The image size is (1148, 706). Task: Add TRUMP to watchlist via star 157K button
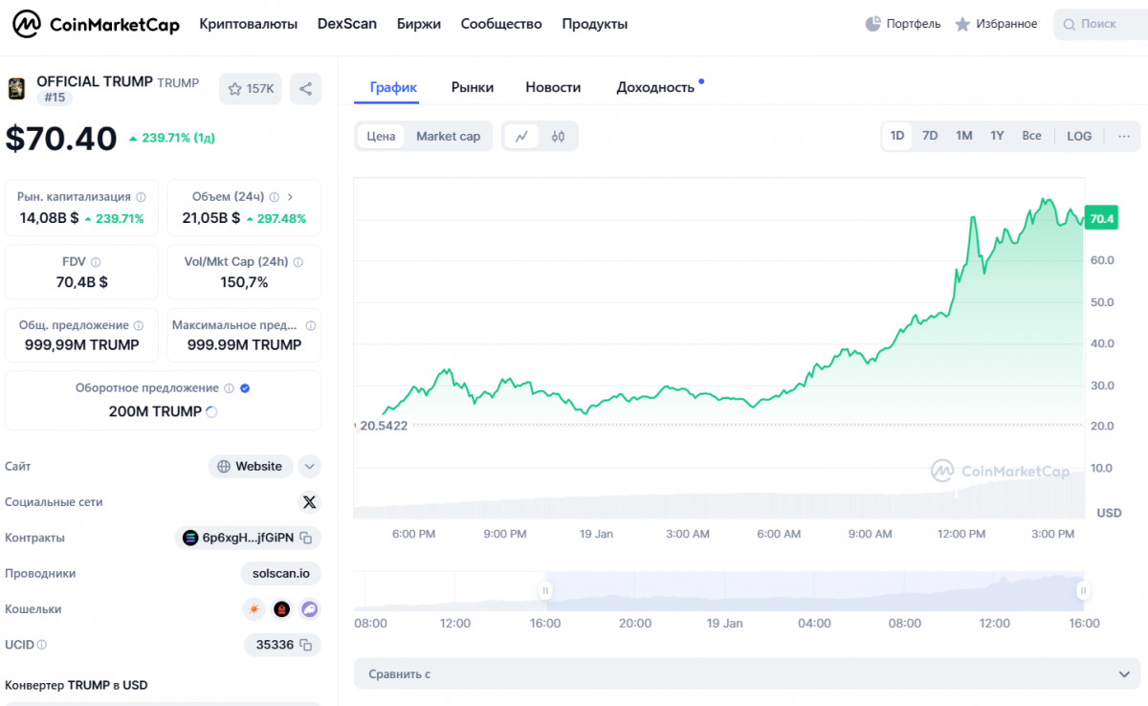[x=251, y=89]
